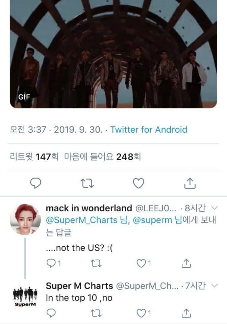The image size is (227, 324).
Task: Reply to mack in wonderland's tweet
Action: click(x=51, y=263)
